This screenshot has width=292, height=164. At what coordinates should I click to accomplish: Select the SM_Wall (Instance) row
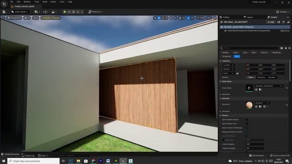coord(255,27)
